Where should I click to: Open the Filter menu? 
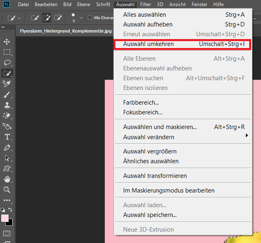[x=146, y=4]
